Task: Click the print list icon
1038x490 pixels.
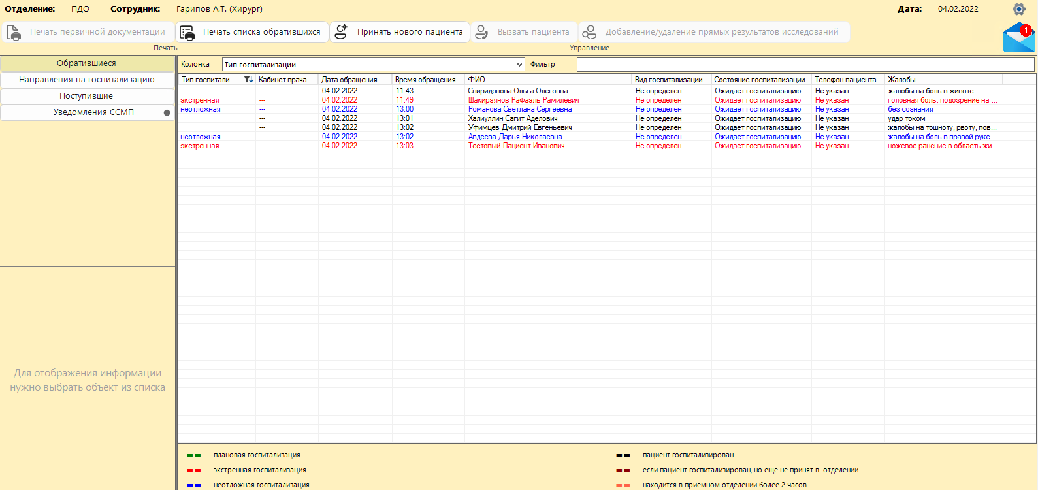Action: (x=187, y=32)
